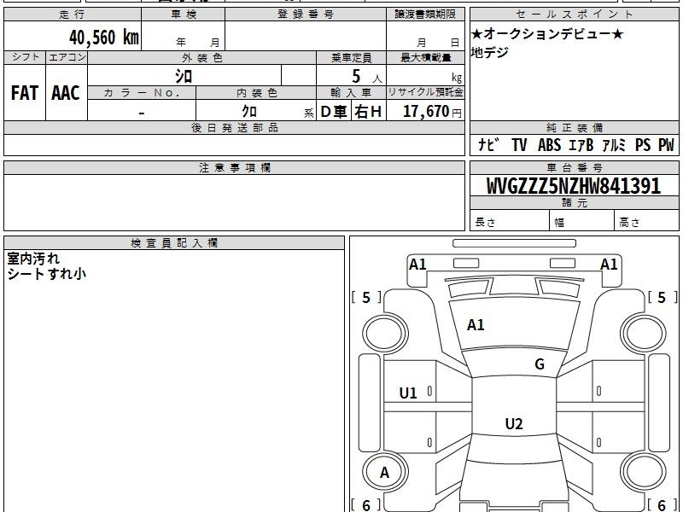Viewport: 683px width, 512px height.
Task: Click 車検 inspection header
Action: pyautogui.click(x=184, y=15)
